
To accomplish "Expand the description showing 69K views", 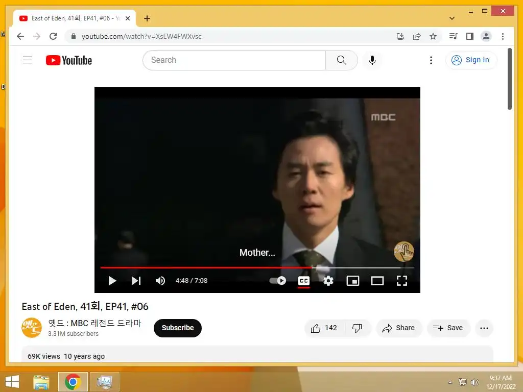I will 257,354.
